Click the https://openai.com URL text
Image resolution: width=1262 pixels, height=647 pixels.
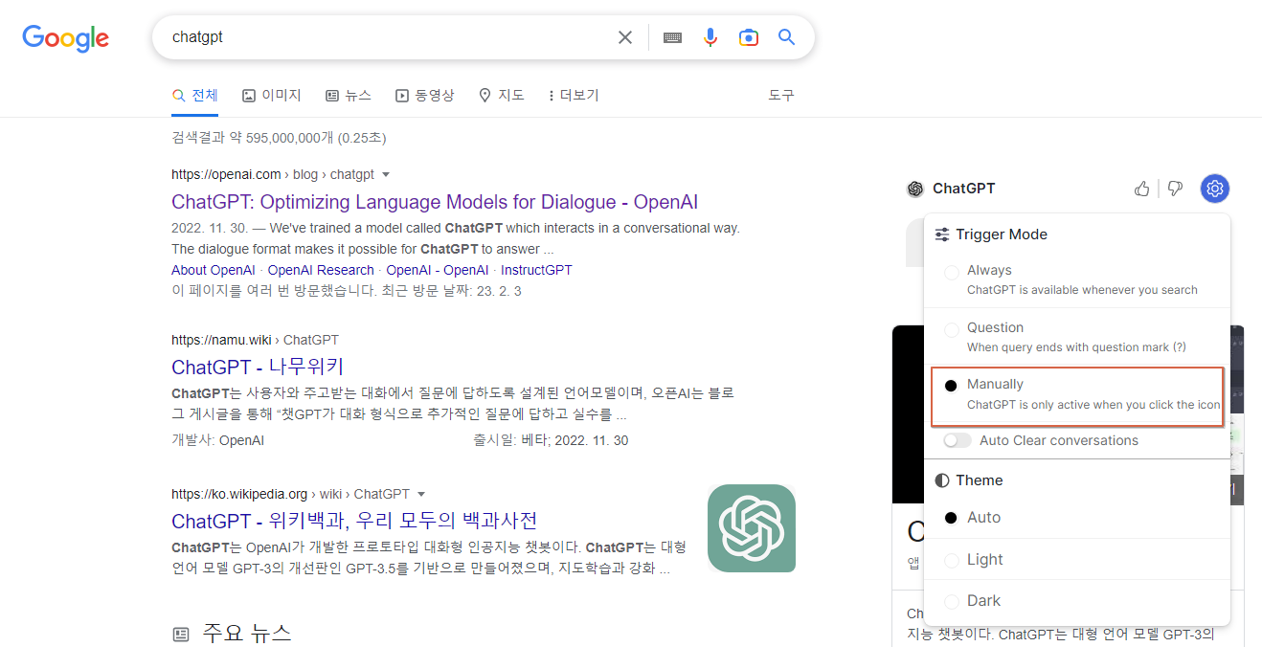pyautogui.click(x=226, y=174)
